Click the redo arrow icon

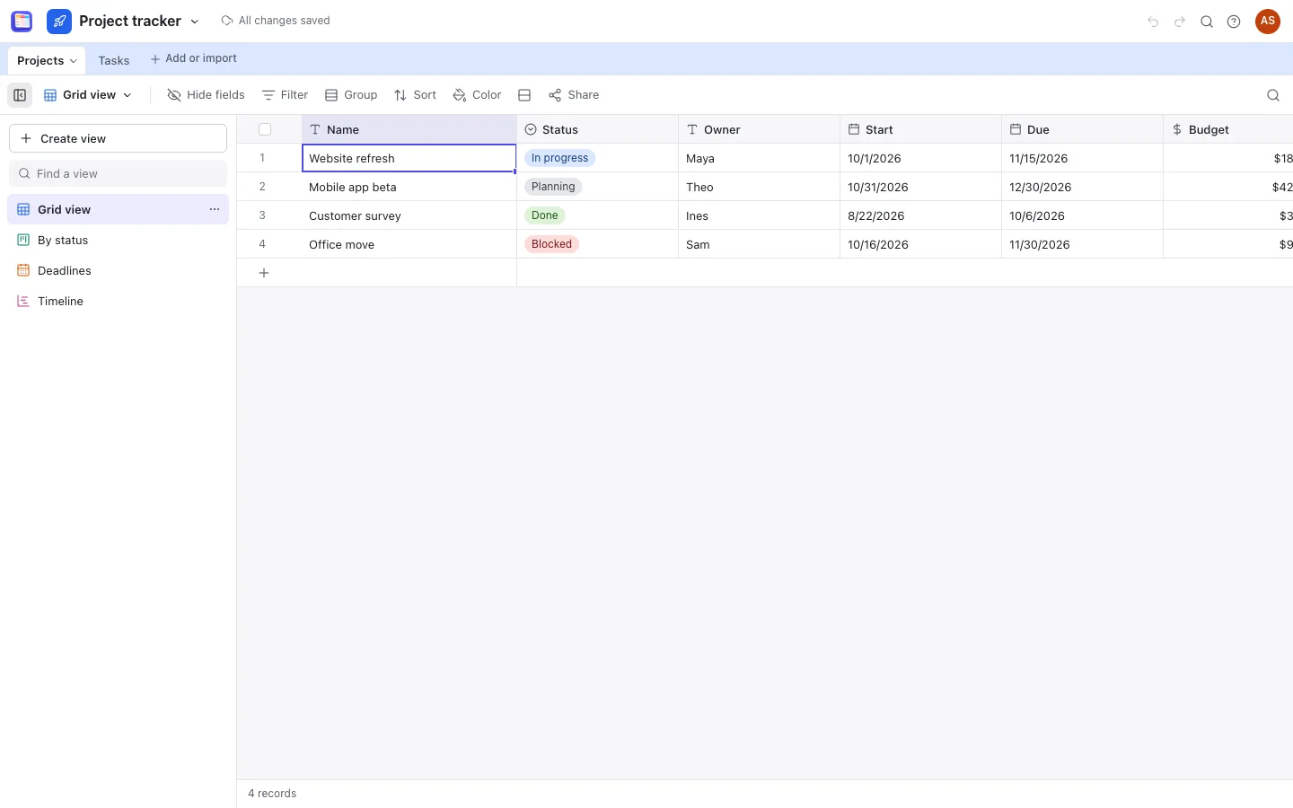pos(1180,22)
